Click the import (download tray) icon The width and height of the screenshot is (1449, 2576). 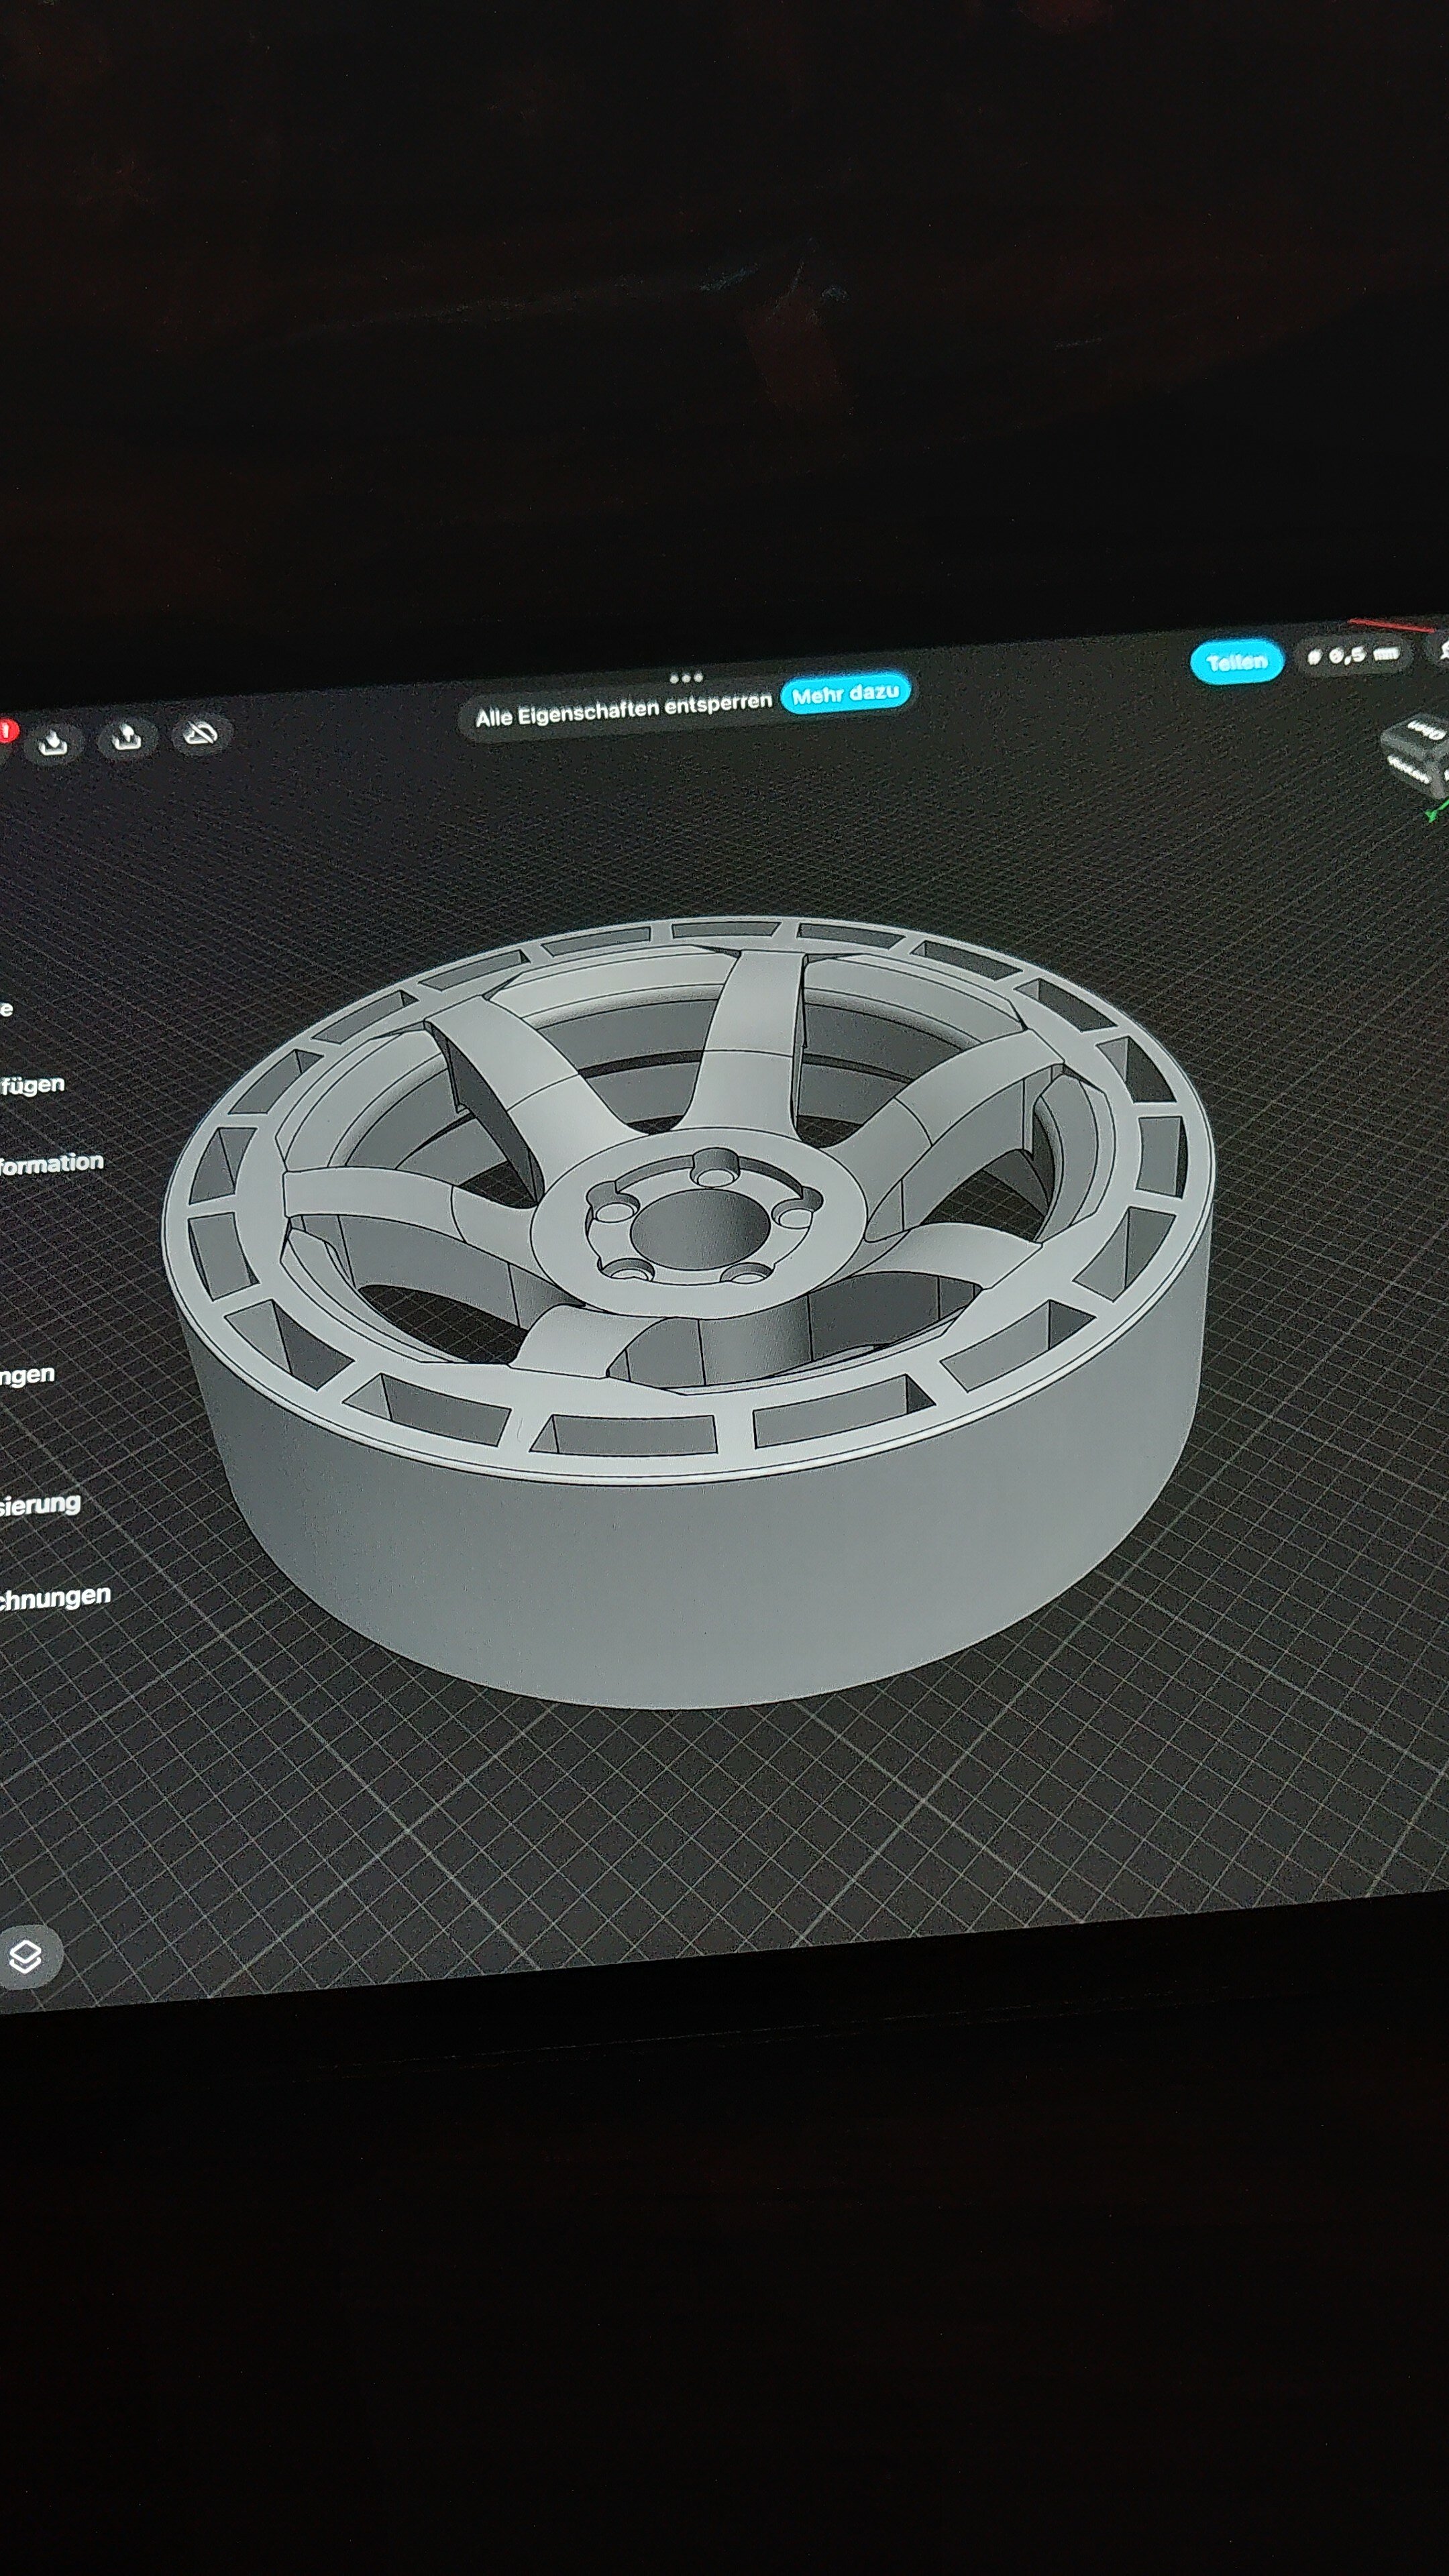point(53,743)
